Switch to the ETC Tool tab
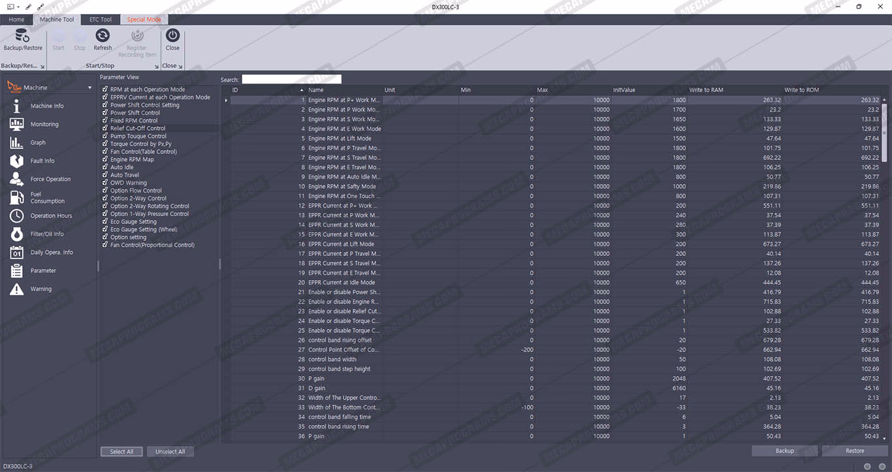This screenshot has width=892, height=472. point(101,20)
